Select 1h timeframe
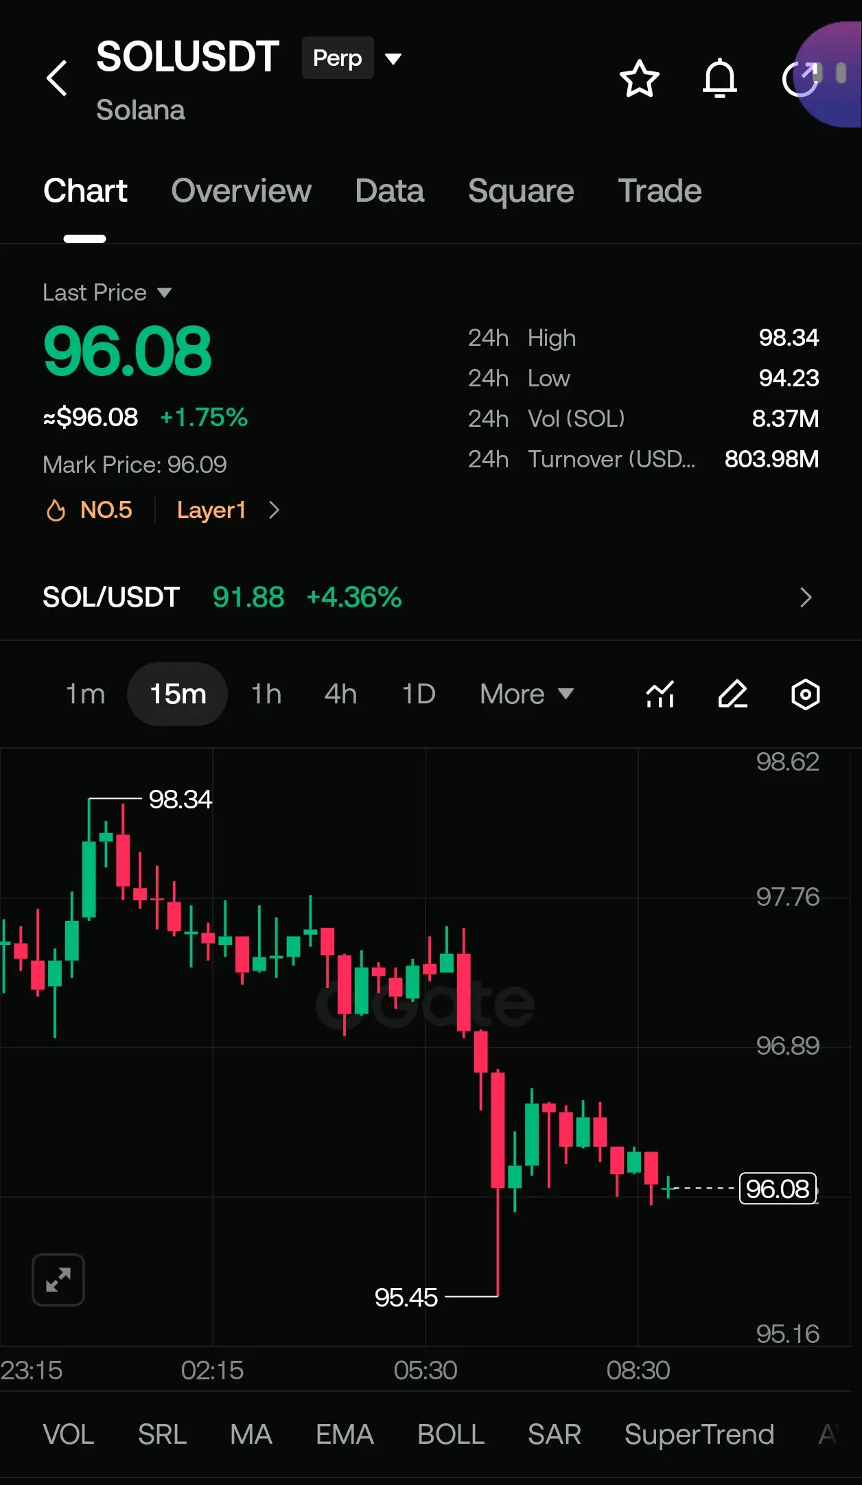The height and width of the screenshot is (1485, 862). coord(266,694)
